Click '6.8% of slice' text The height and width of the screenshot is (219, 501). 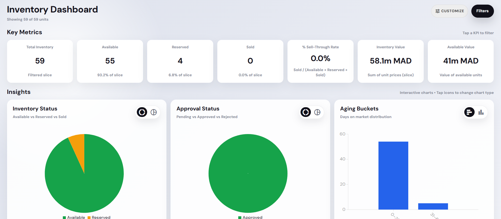[x=180, y=75]
